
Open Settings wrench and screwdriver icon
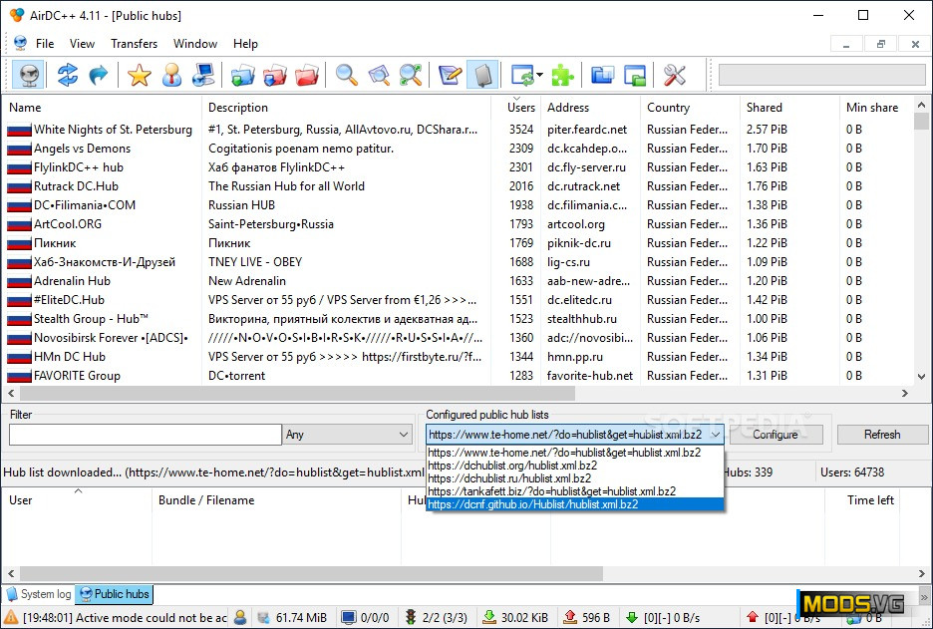(675, 75)
